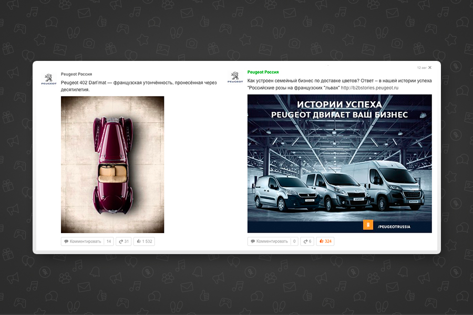The width and height of the screenshot is (473, 315).
Task: Open the b2bstories.peugeot.ru link
Action: pos(369,88)
